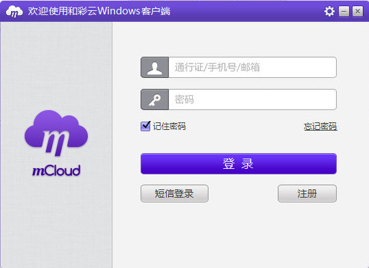
Task: Choose 短信登录 button
Action: 174,193
